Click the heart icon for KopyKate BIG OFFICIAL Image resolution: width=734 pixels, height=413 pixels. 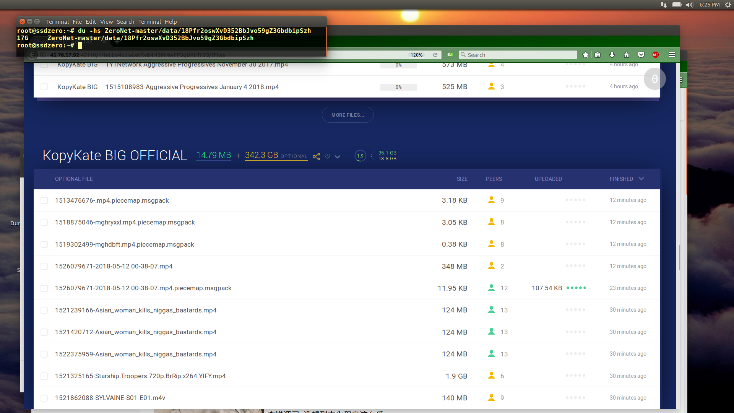327,156
